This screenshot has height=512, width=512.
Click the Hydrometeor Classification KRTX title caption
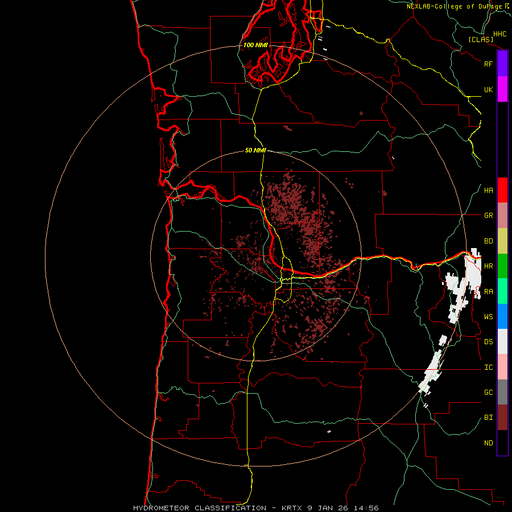point(256,508)
